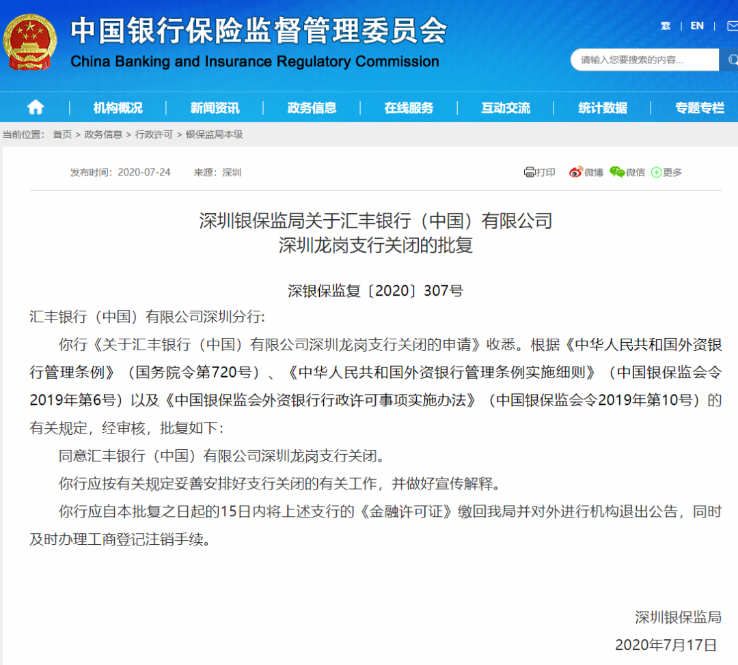Click addressee 汇丰银行（中国）有限公司深圳分行:
The width and height of the screenshot is (738, 665).
148,317
